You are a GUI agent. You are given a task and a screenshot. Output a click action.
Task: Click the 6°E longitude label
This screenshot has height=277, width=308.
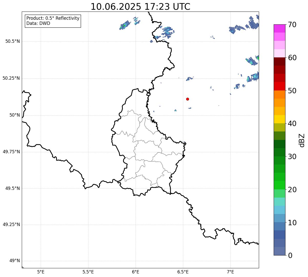click(136, 272)
